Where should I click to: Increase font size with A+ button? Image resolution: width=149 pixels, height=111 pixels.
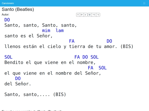(82, 15)
